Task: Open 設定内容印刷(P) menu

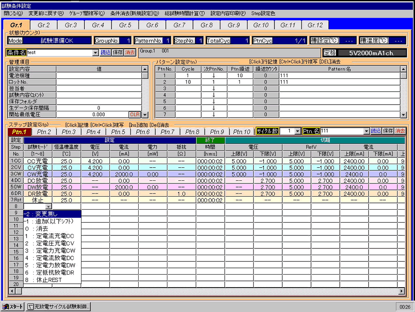Action: (228, 13)
